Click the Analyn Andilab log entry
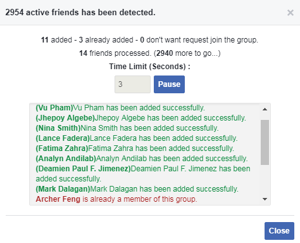The height and width of the screenshot is (243, 300). 142,159
